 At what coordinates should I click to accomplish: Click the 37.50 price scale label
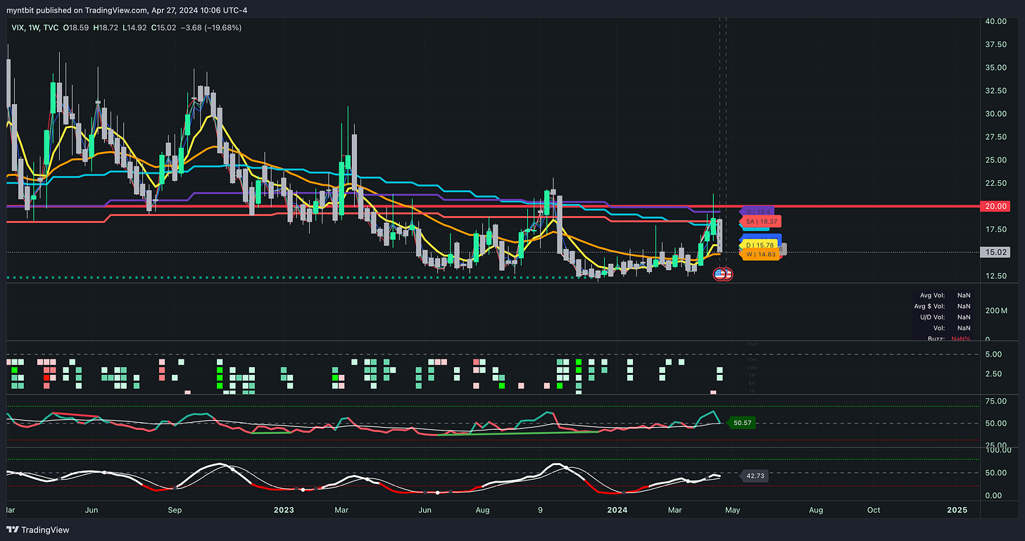pyautogui.click(x=995, y=44)
